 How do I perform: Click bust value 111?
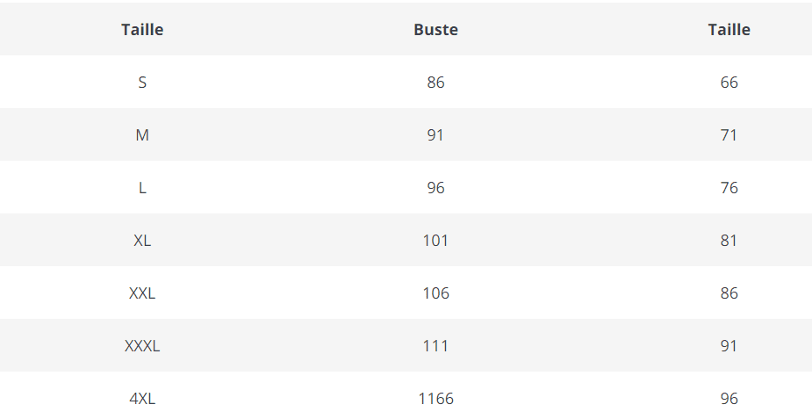click(x=435, y=346)
